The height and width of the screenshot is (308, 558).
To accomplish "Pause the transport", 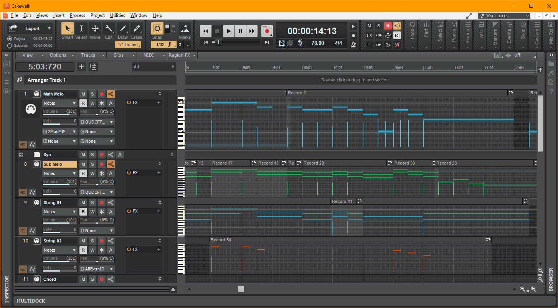I will 240,31.
